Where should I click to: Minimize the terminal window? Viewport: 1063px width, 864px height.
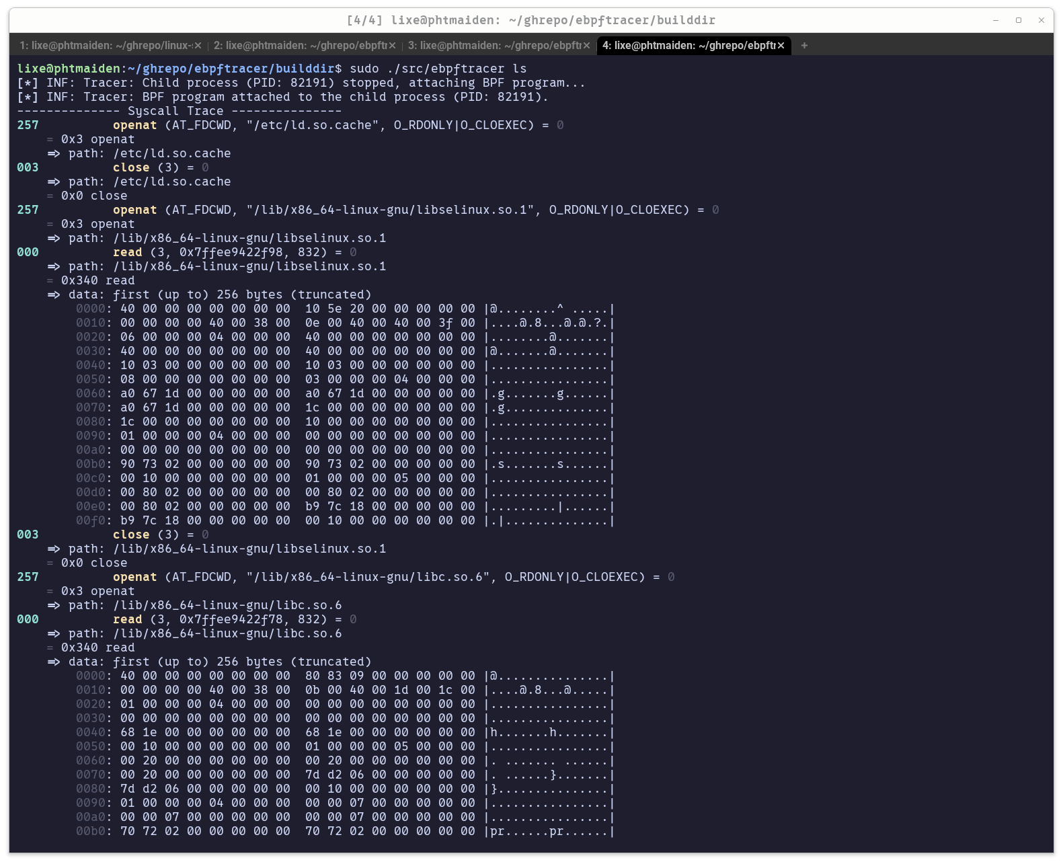point(996,20)
